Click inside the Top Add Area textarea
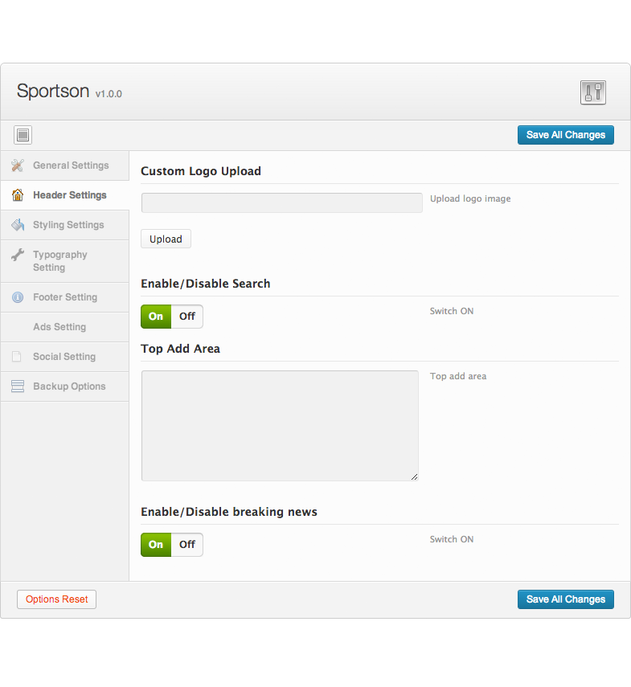Viewport: 631px width, 687px height. point(280,426)
